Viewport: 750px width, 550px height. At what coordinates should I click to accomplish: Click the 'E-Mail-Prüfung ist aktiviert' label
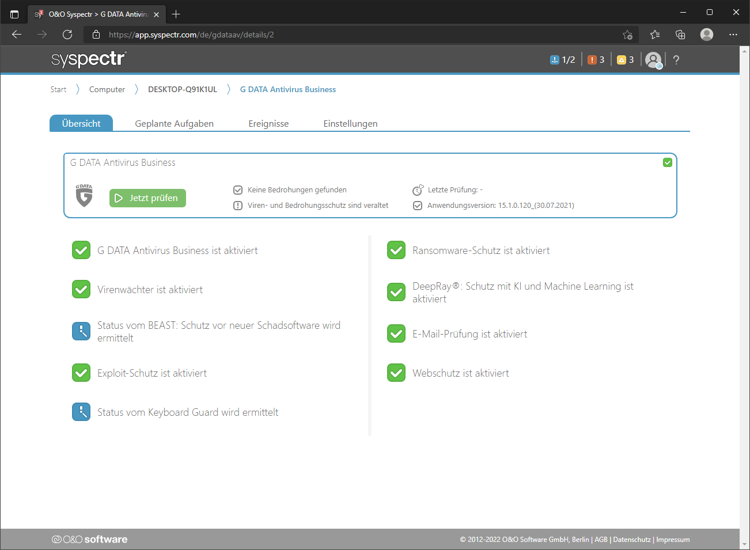pos(470,334)
